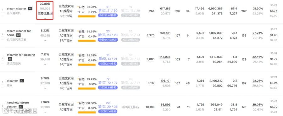Click AC badge on steam cleaner for home
The width and height of the screenshot is (283, 116).
pos(19,35)
